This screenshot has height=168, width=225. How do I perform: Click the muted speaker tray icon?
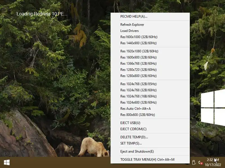(200, 163)
